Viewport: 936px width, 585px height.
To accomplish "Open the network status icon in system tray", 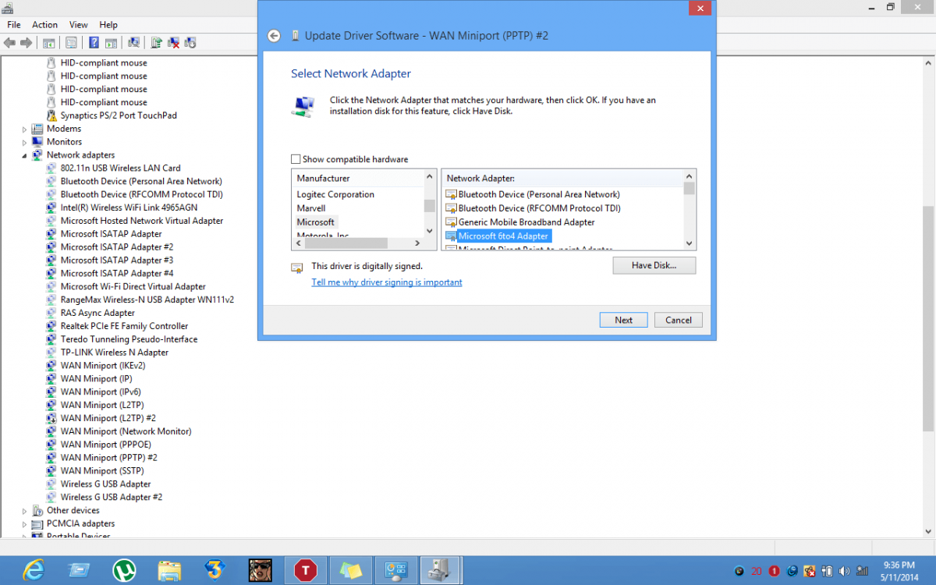I will (861, 571).
